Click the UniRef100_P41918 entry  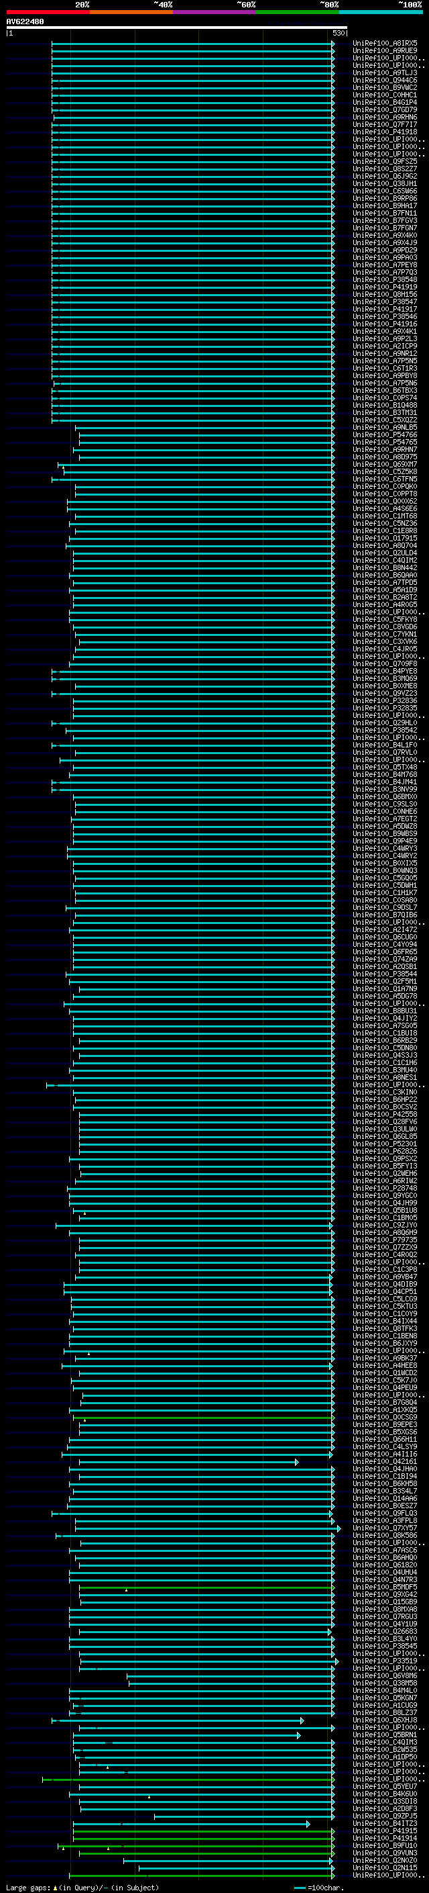(385, 132)
